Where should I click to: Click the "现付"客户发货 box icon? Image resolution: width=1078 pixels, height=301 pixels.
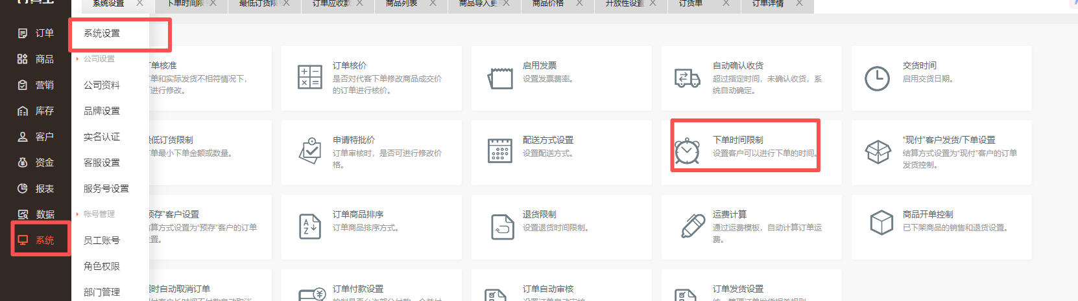pos(878,152)
